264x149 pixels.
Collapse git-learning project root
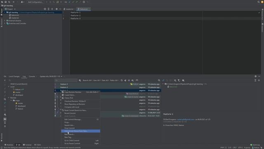(5, 12)
